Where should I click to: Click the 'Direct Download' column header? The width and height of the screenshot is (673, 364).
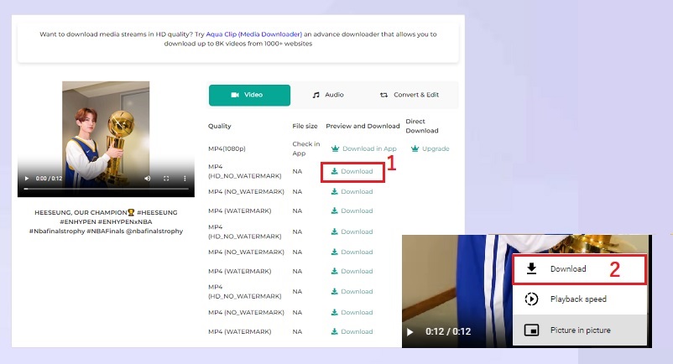[422, 126]
